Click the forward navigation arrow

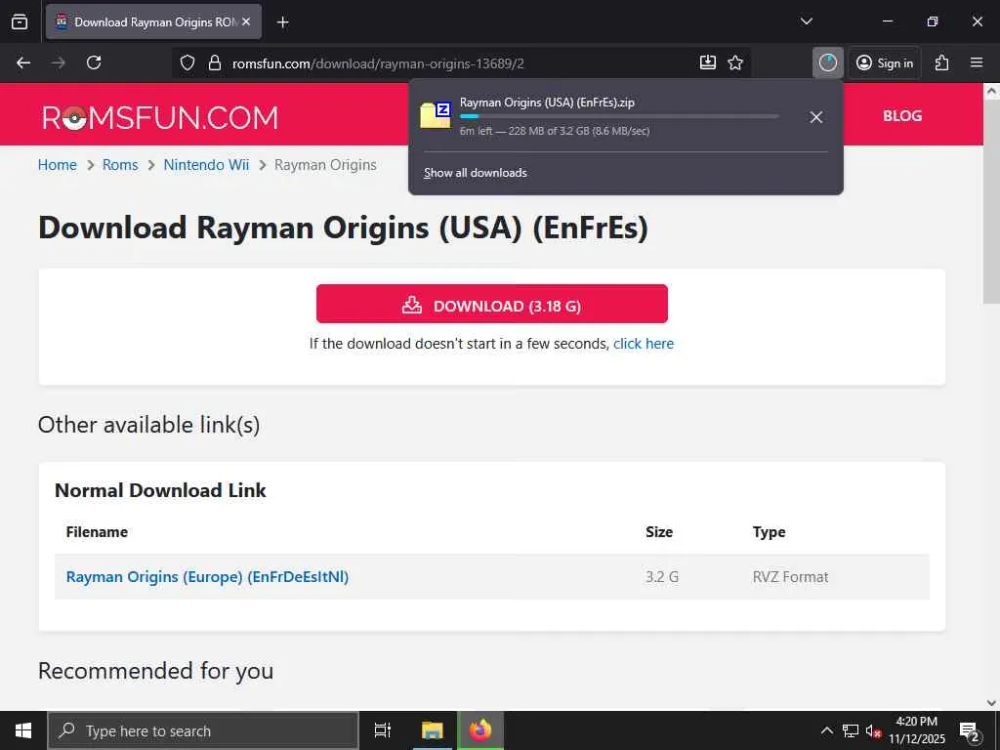[59, 62]
